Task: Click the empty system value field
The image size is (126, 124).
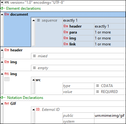Action: [x=110, y=121]
